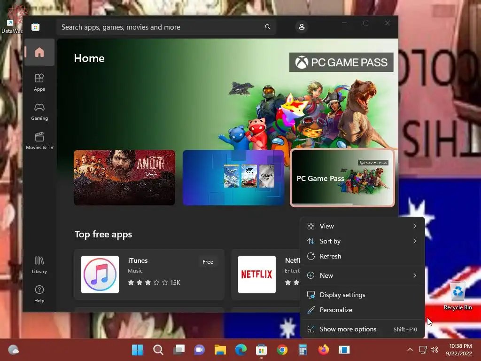This screenshot has width=481, height=361.
Task: Go to Gaming section
Action: pos(39,112)
